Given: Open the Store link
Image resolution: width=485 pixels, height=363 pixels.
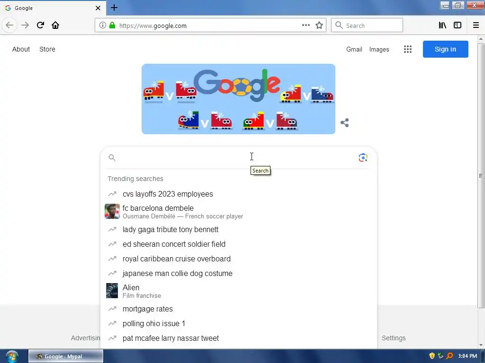Looking at the screenshot, I should point(47,49).
